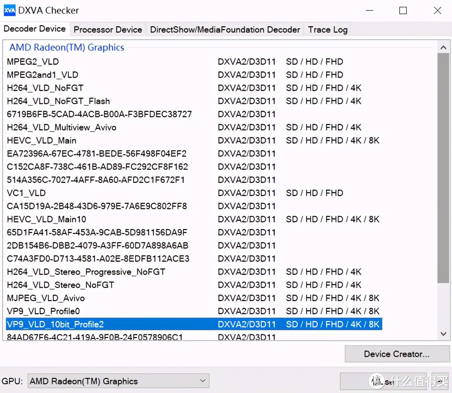Click the highlighted VP9_VLD_10bit_Profile2 row
Image resolution: width=452 pixels, height=393 pixels.
point(55,324)
